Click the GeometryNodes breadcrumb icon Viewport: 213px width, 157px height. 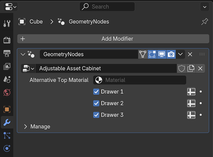61,22
